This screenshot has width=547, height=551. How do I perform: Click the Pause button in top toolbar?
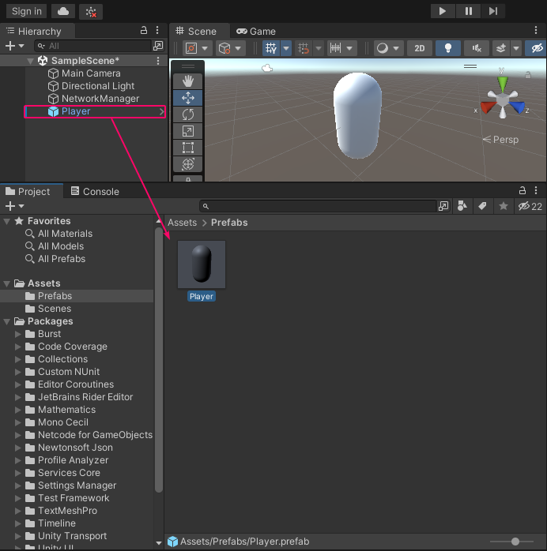coord(468,11)
